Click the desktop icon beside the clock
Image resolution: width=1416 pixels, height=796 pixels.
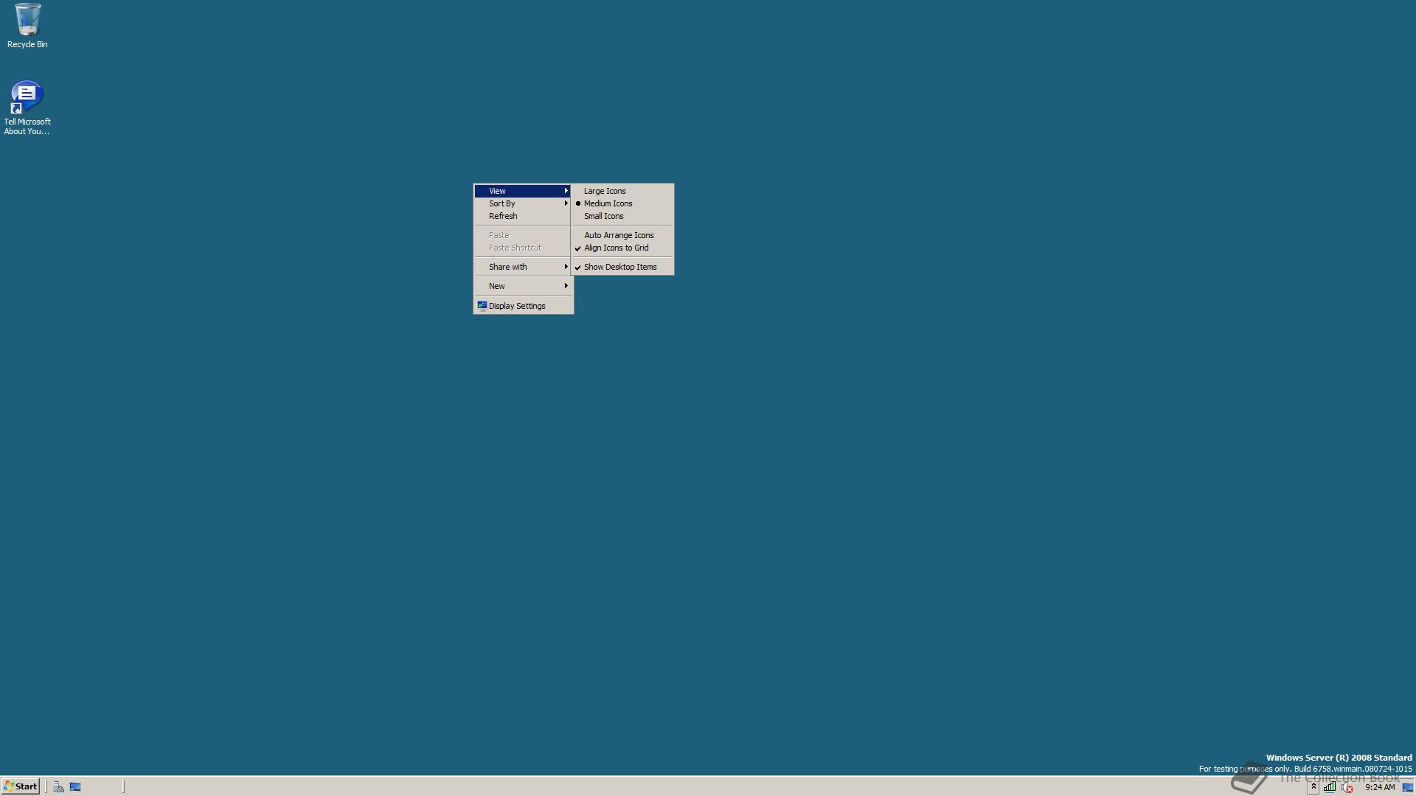tap(1407, 787)
